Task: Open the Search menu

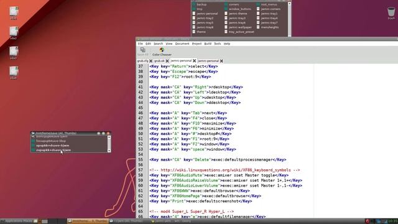Action: click(158, 44)
